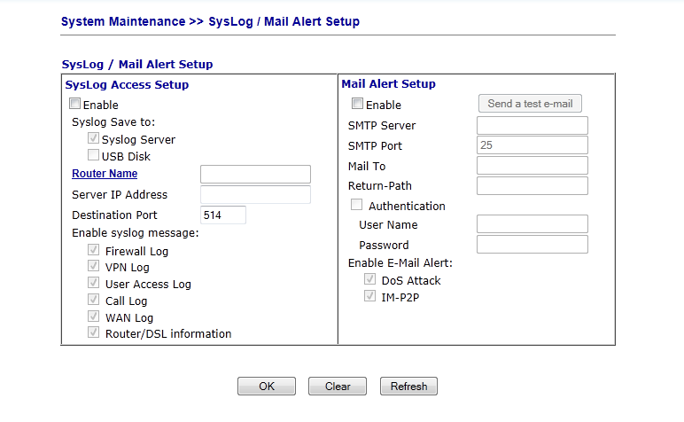This screenshot has width=684, height=422.
Task: Toggle the WAN Log checkbox
Action: point(94,316)
